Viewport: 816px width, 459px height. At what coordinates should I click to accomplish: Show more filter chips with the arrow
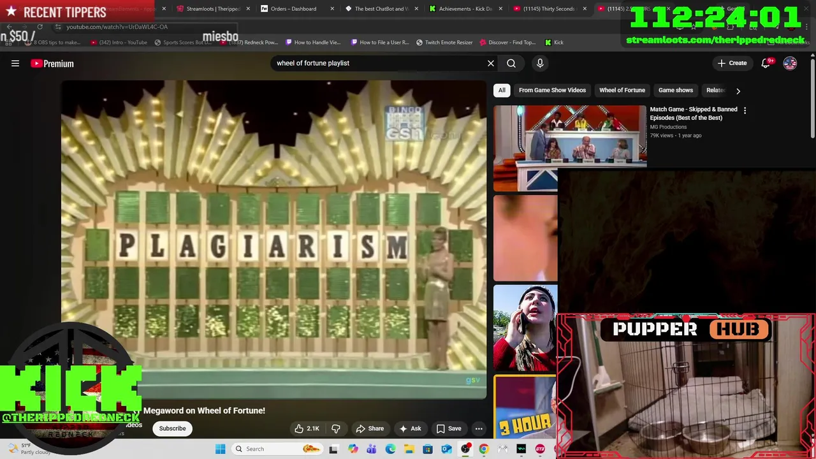pyautogui.click(x=738, y=91)
